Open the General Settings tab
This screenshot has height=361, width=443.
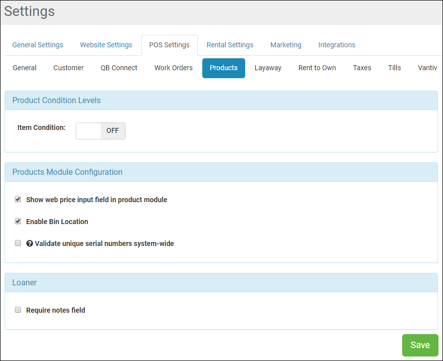coord(38,45)
